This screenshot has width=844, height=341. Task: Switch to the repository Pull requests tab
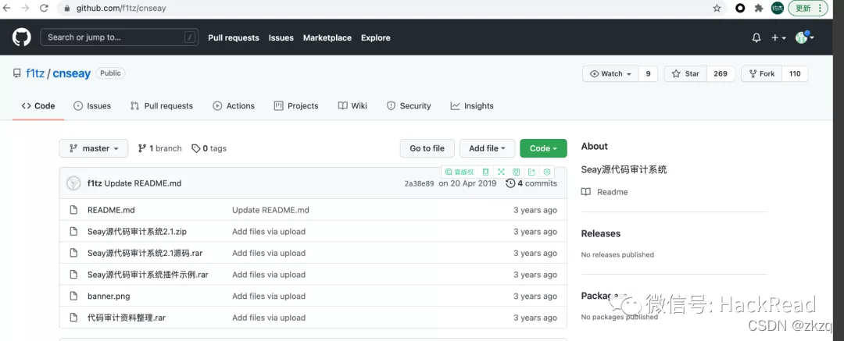(162, 106)
